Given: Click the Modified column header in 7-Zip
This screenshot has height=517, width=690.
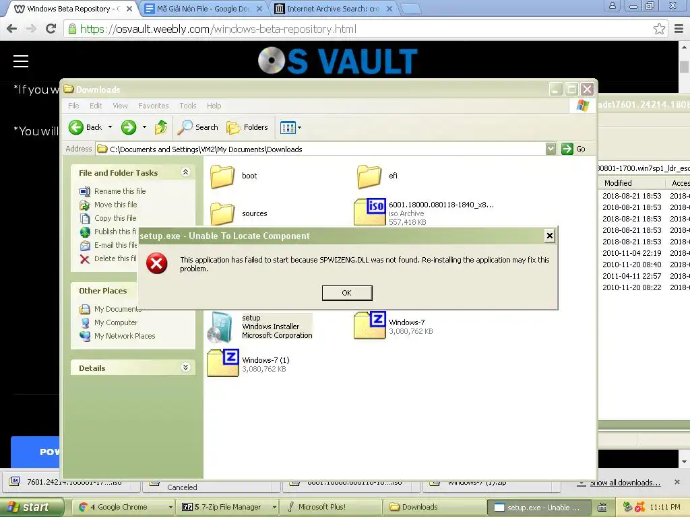Looking at the screenshot, I should point(618,183).
